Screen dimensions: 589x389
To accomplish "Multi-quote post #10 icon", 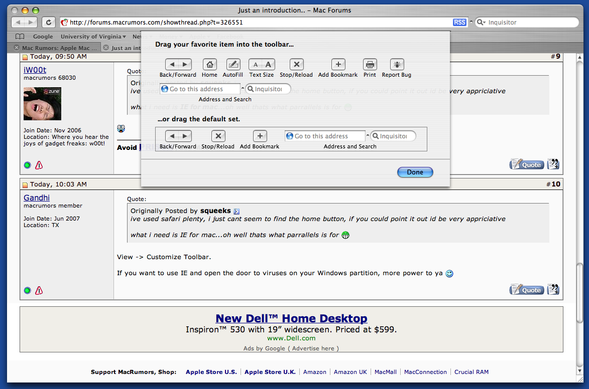I will [553, 289].
